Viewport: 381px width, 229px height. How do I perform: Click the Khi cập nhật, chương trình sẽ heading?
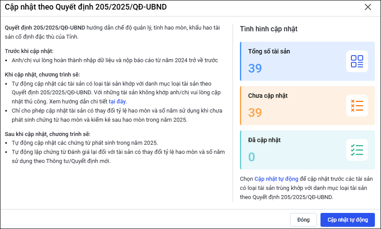tap(42, 74)
